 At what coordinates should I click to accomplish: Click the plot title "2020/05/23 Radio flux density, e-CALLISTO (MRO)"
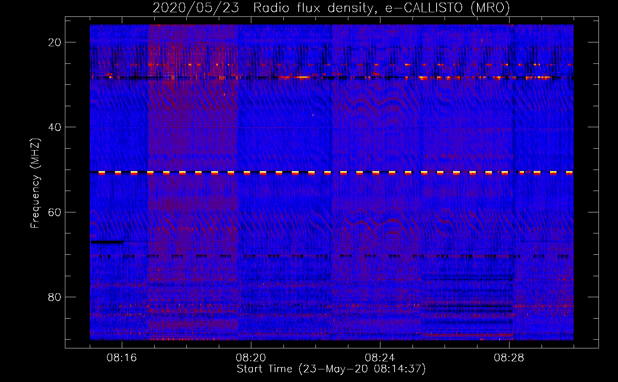click(331, 8)
